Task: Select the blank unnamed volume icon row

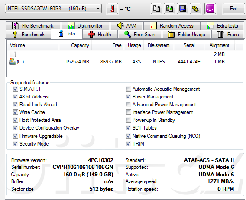Action: (x=13, y=54)
